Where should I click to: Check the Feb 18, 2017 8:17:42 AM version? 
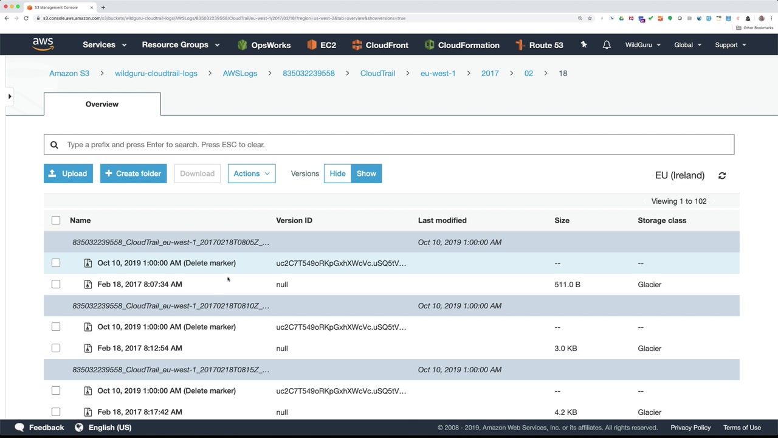click(56, 412)
